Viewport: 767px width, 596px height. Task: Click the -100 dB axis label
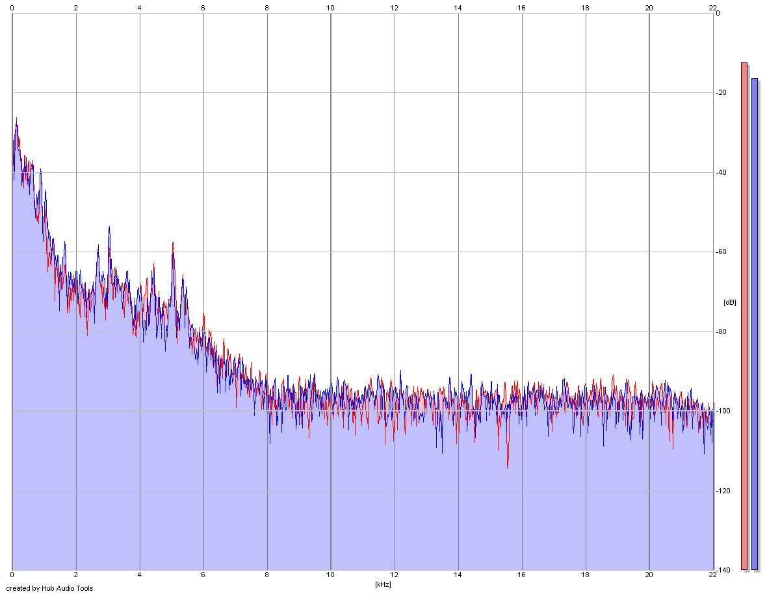[723, 411]
